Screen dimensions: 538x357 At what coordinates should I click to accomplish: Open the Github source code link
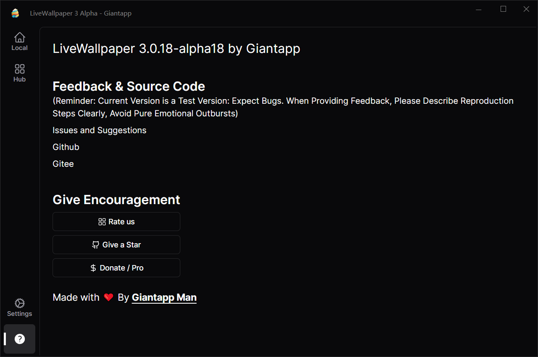[66, 147]
